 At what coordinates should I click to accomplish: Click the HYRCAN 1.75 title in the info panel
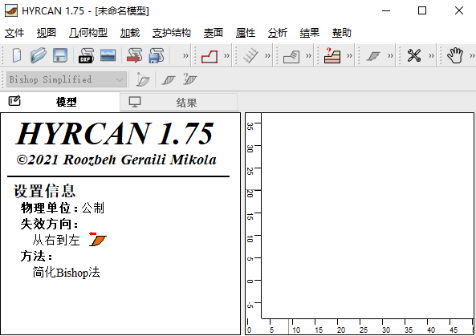coord(115,134)
